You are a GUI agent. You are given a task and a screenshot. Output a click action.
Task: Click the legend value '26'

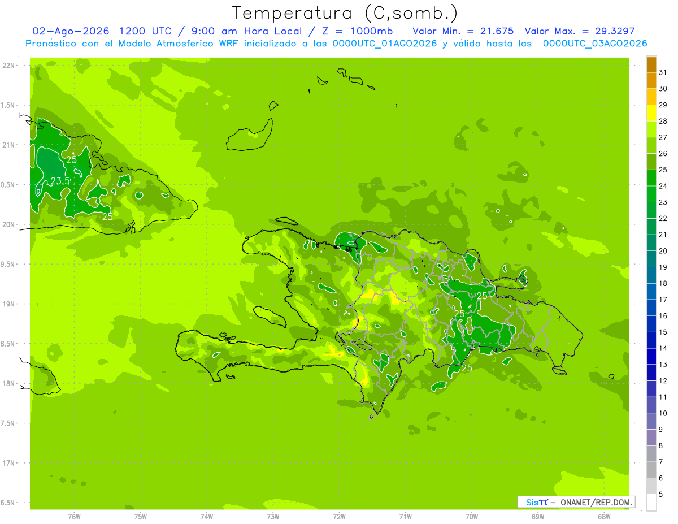[663, 154]
